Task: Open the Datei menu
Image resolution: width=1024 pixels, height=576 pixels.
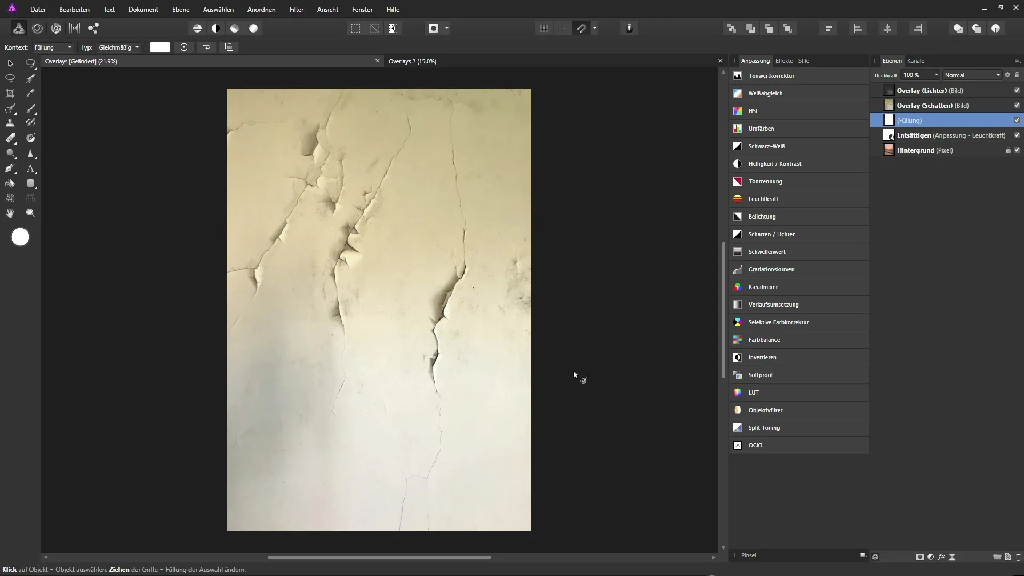Action: tap(38, 10)
